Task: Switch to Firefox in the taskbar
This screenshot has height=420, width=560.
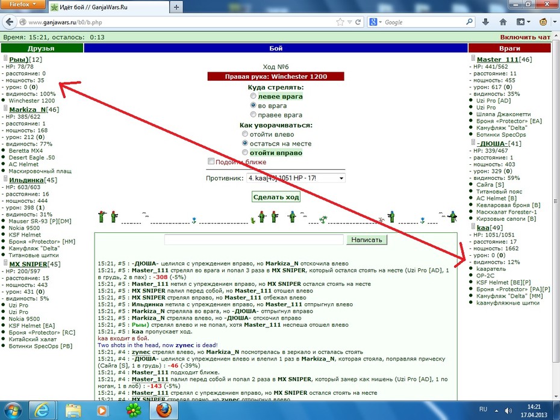Action: (x=164, y=410)
